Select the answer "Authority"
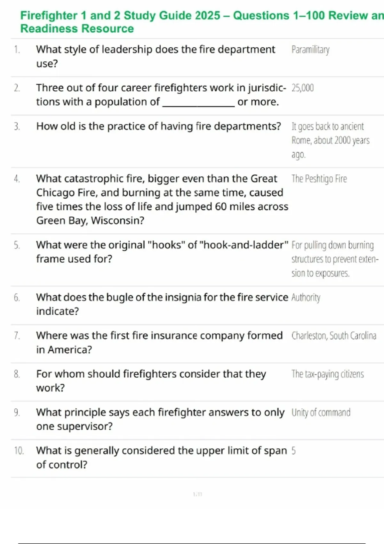 pos(306,298)
